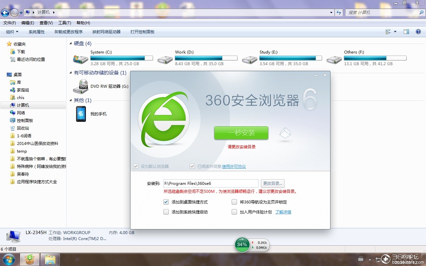Check 将360导航设为主页并锁定
Viewport: 426px width, 266px height.
coord(234,202)
